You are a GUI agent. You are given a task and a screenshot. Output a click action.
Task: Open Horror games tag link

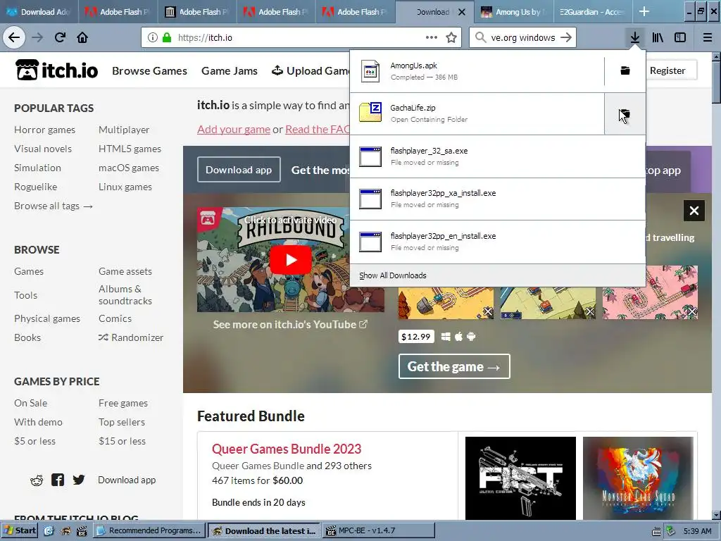(44, 130)
